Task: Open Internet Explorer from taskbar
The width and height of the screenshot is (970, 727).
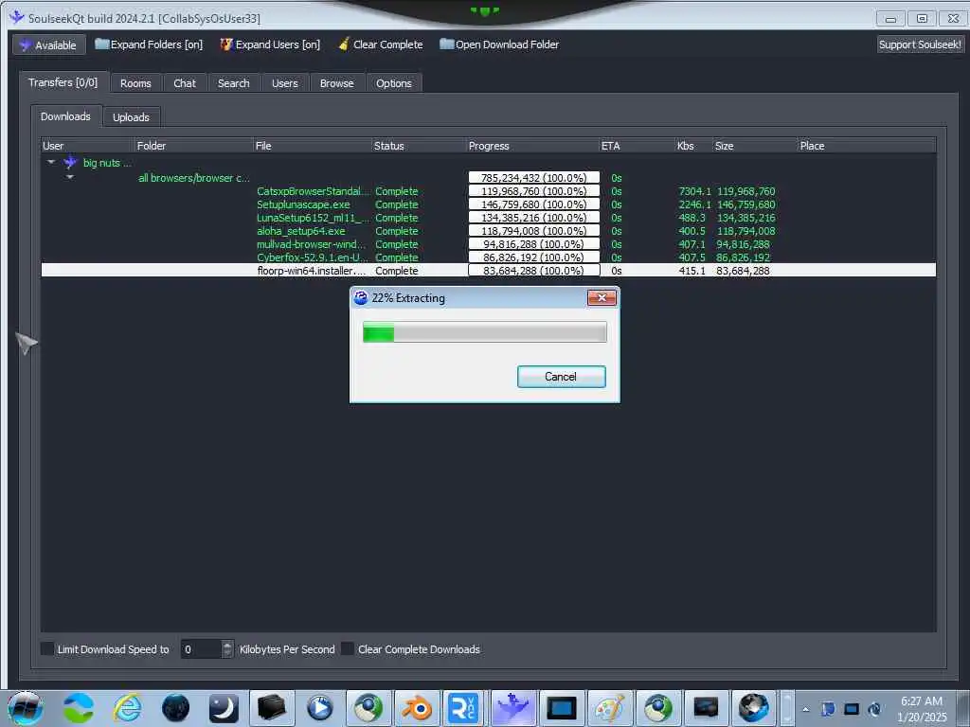Action: [128, 708]
